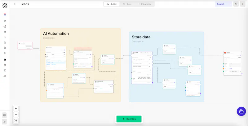Open the Search node datasource dropdown

click(234, 72)
